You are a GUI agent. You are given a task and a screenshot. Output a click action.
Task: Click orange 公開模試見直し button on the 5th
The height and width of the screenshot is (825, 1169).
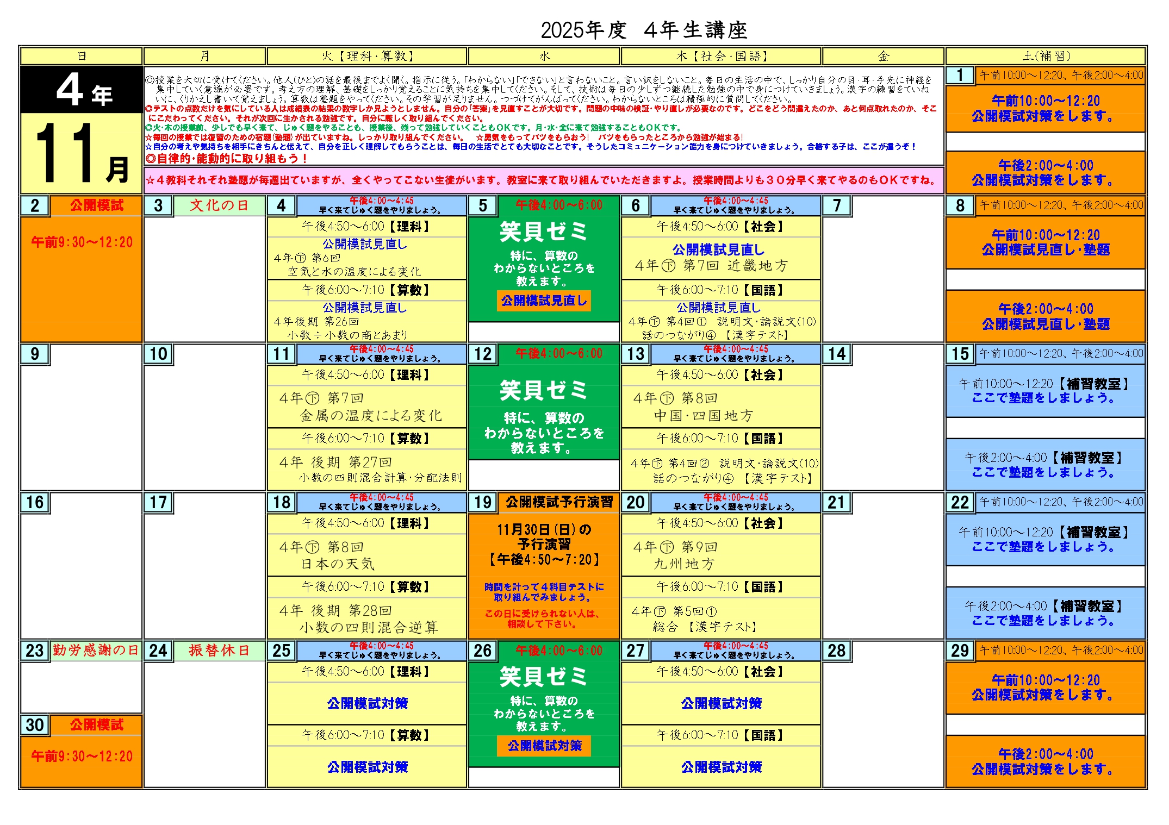coord(544,301)
